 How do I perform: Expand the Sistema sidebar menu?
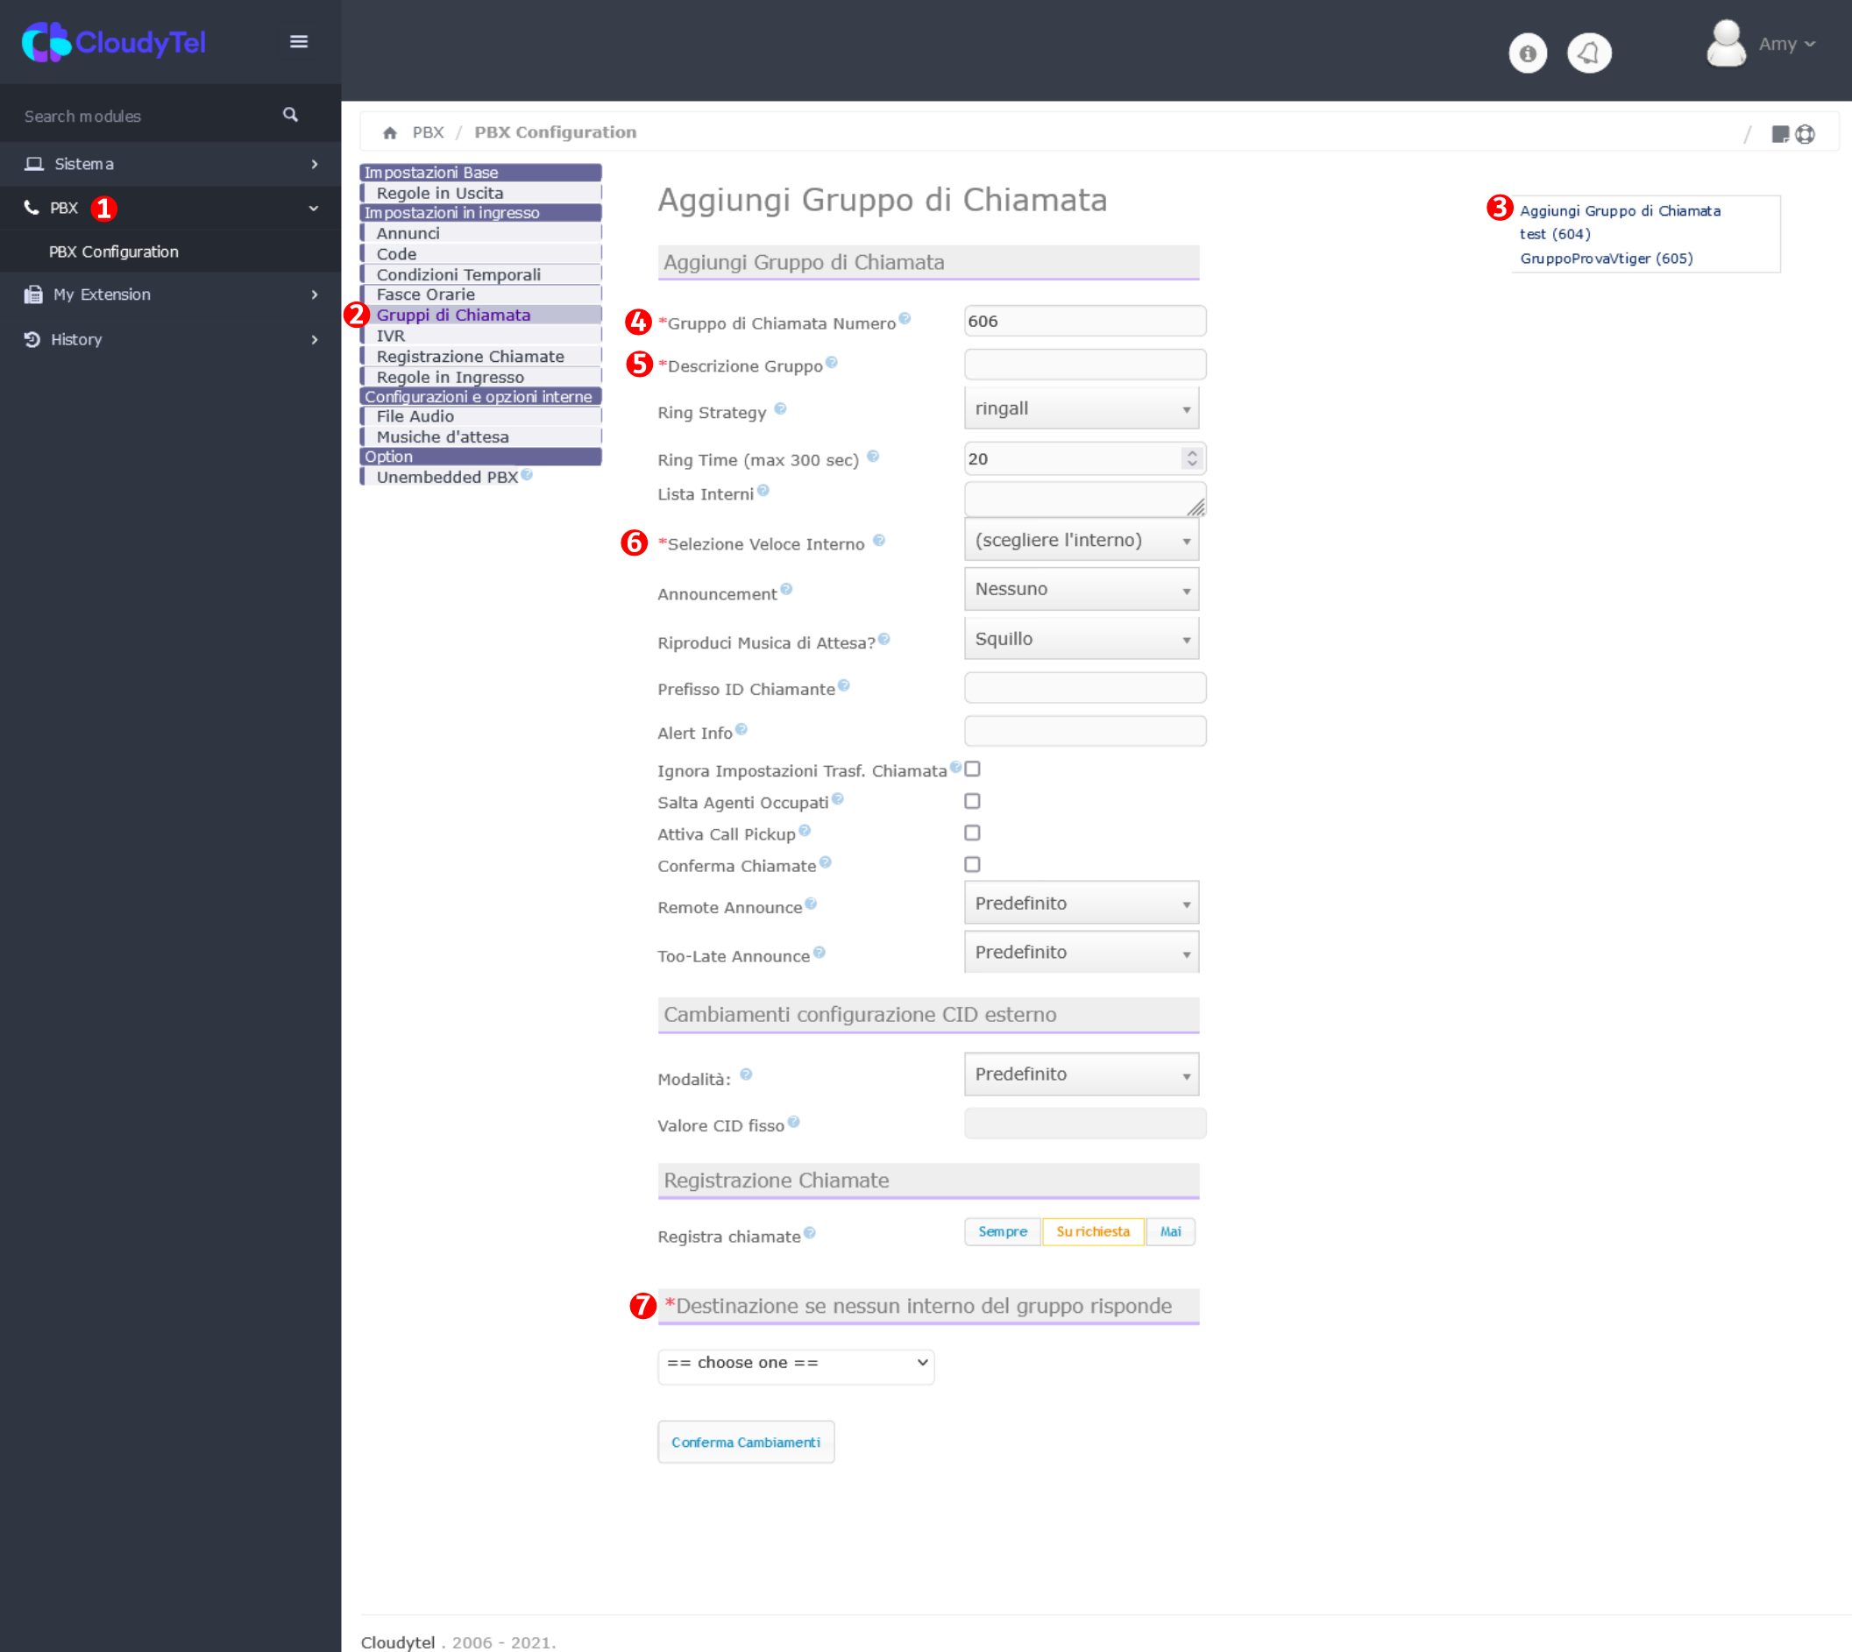tap(171, 164)
